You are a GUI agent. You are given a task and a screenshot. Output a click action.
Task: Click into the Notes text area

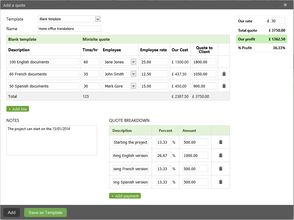coord(52,140)
